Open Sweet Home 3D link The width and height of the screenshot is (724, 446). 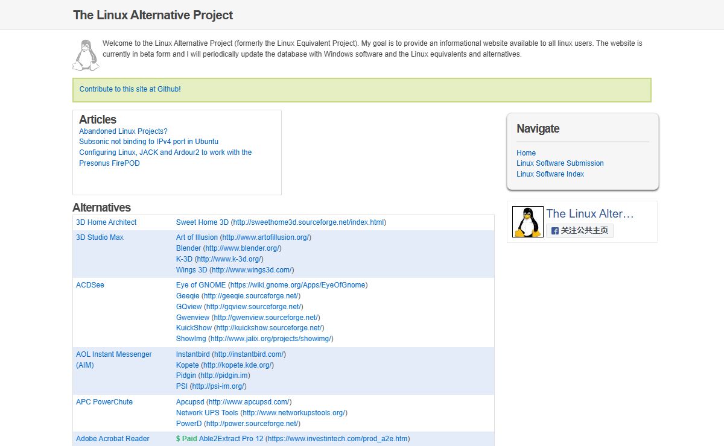pyautogui.click(x=203, y=222)
